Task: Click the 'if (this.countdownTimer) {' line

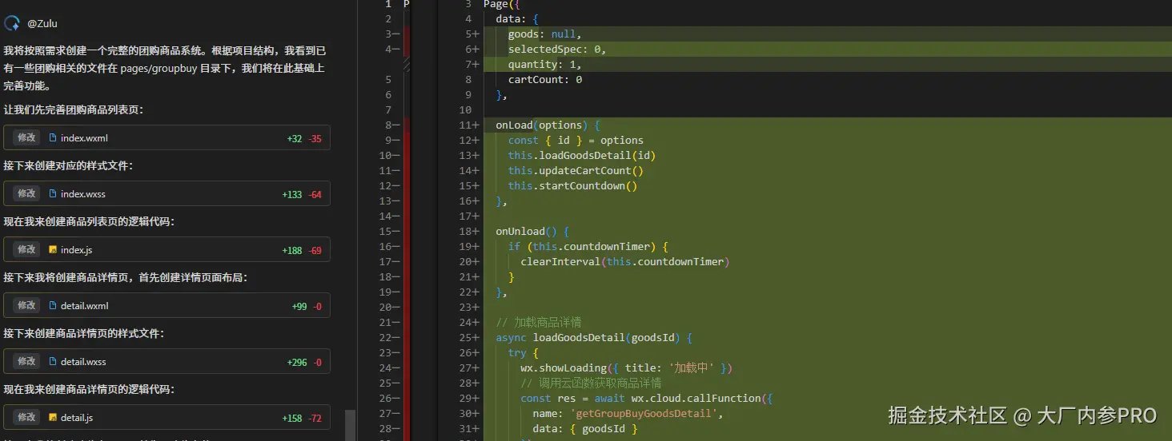Action: coord(588,246)
